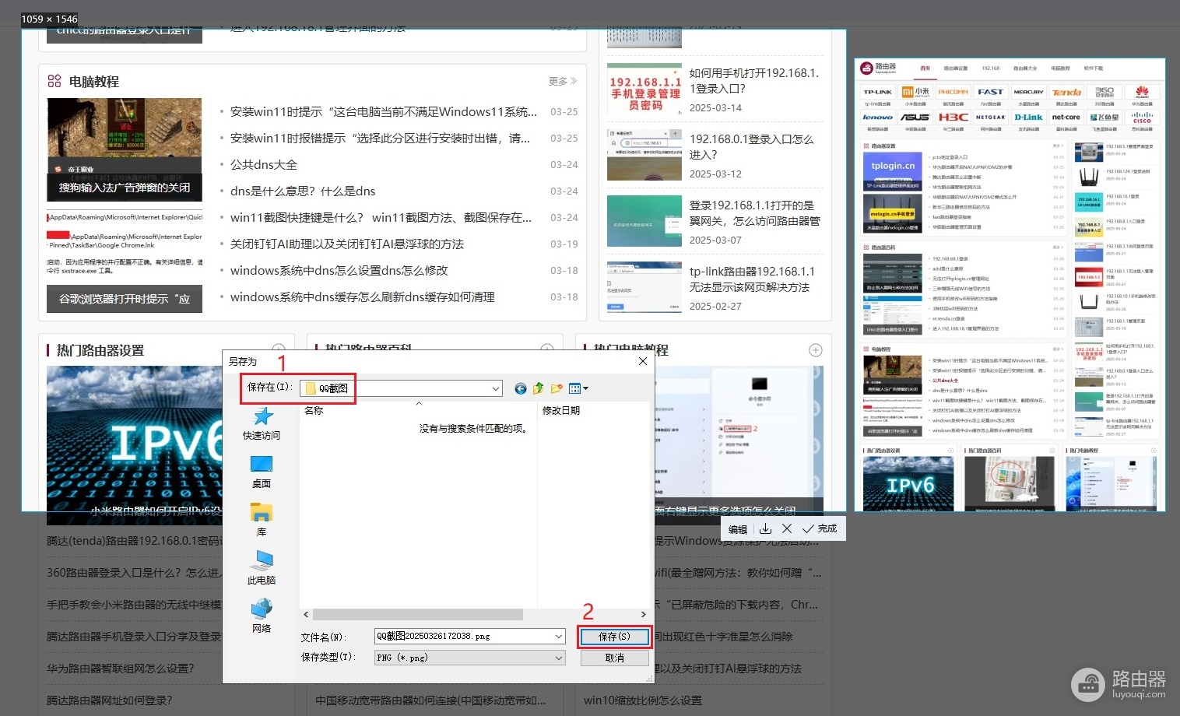Open the view options dropdown arrow
Viewport: 1180px width, 716px height.
point(586,388)
